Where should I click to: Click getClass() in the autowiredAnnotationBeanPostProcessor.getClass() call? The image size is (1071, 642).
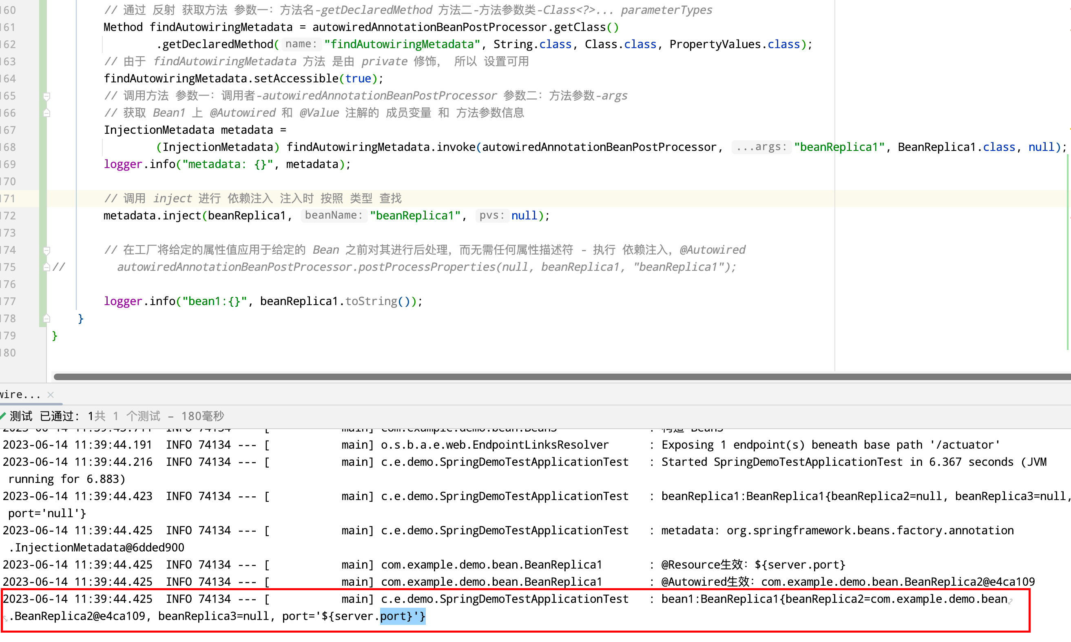point(586,27)
